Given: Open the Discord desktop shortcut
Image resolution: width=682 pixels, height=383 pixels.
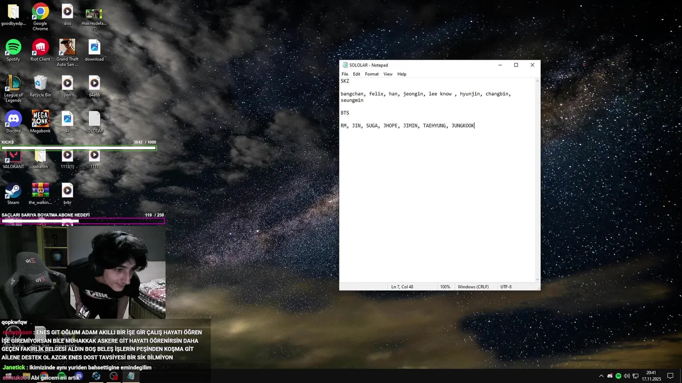Looking at the screenshot, I should [x=13, y=122].
